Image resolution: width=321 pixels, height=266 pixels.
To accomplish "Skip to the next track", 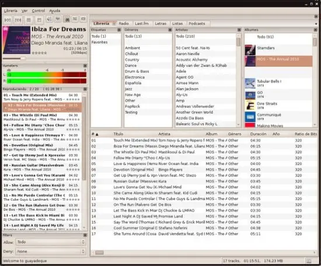I will pos(18,20).
